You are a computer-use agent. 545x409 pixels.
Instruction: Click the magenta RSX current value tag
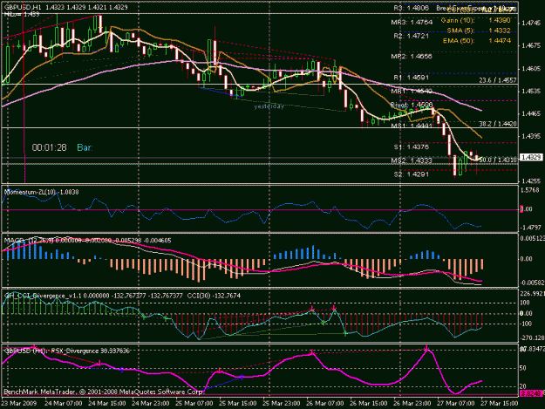click(x=531, y=393)
